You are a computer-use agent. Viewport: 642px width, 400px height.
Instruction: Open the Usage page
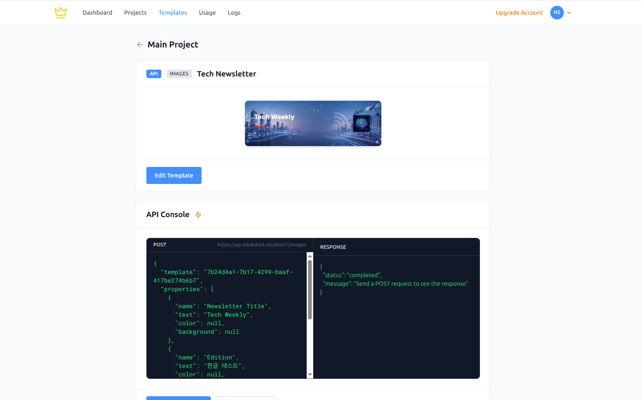207,12
